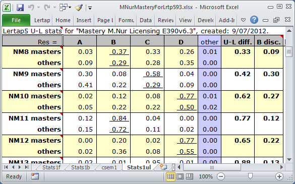Save the workbook with the floppy disk icon
This screenshot has height=184, width=295.
[x=20, y=8]
